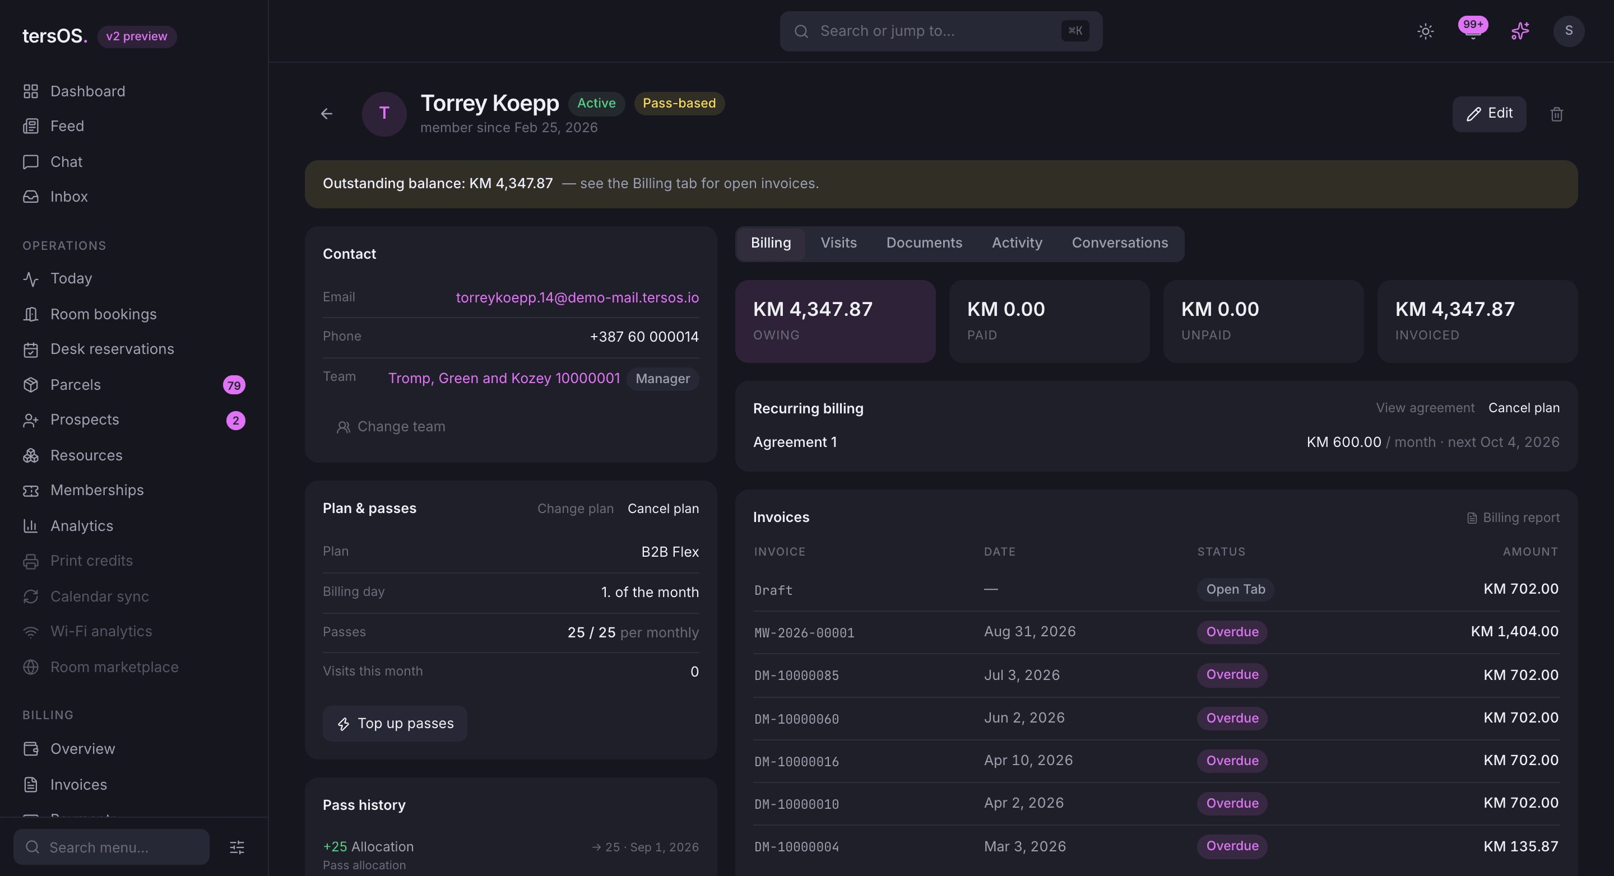Open billing Overview in the sidebar
This screenshot has height=876, width=1614.
(x=134, y=749)
